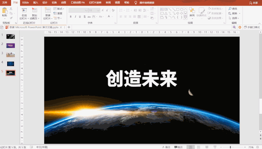Close the PowerPoint pptx document tab

tap(61, 27)
